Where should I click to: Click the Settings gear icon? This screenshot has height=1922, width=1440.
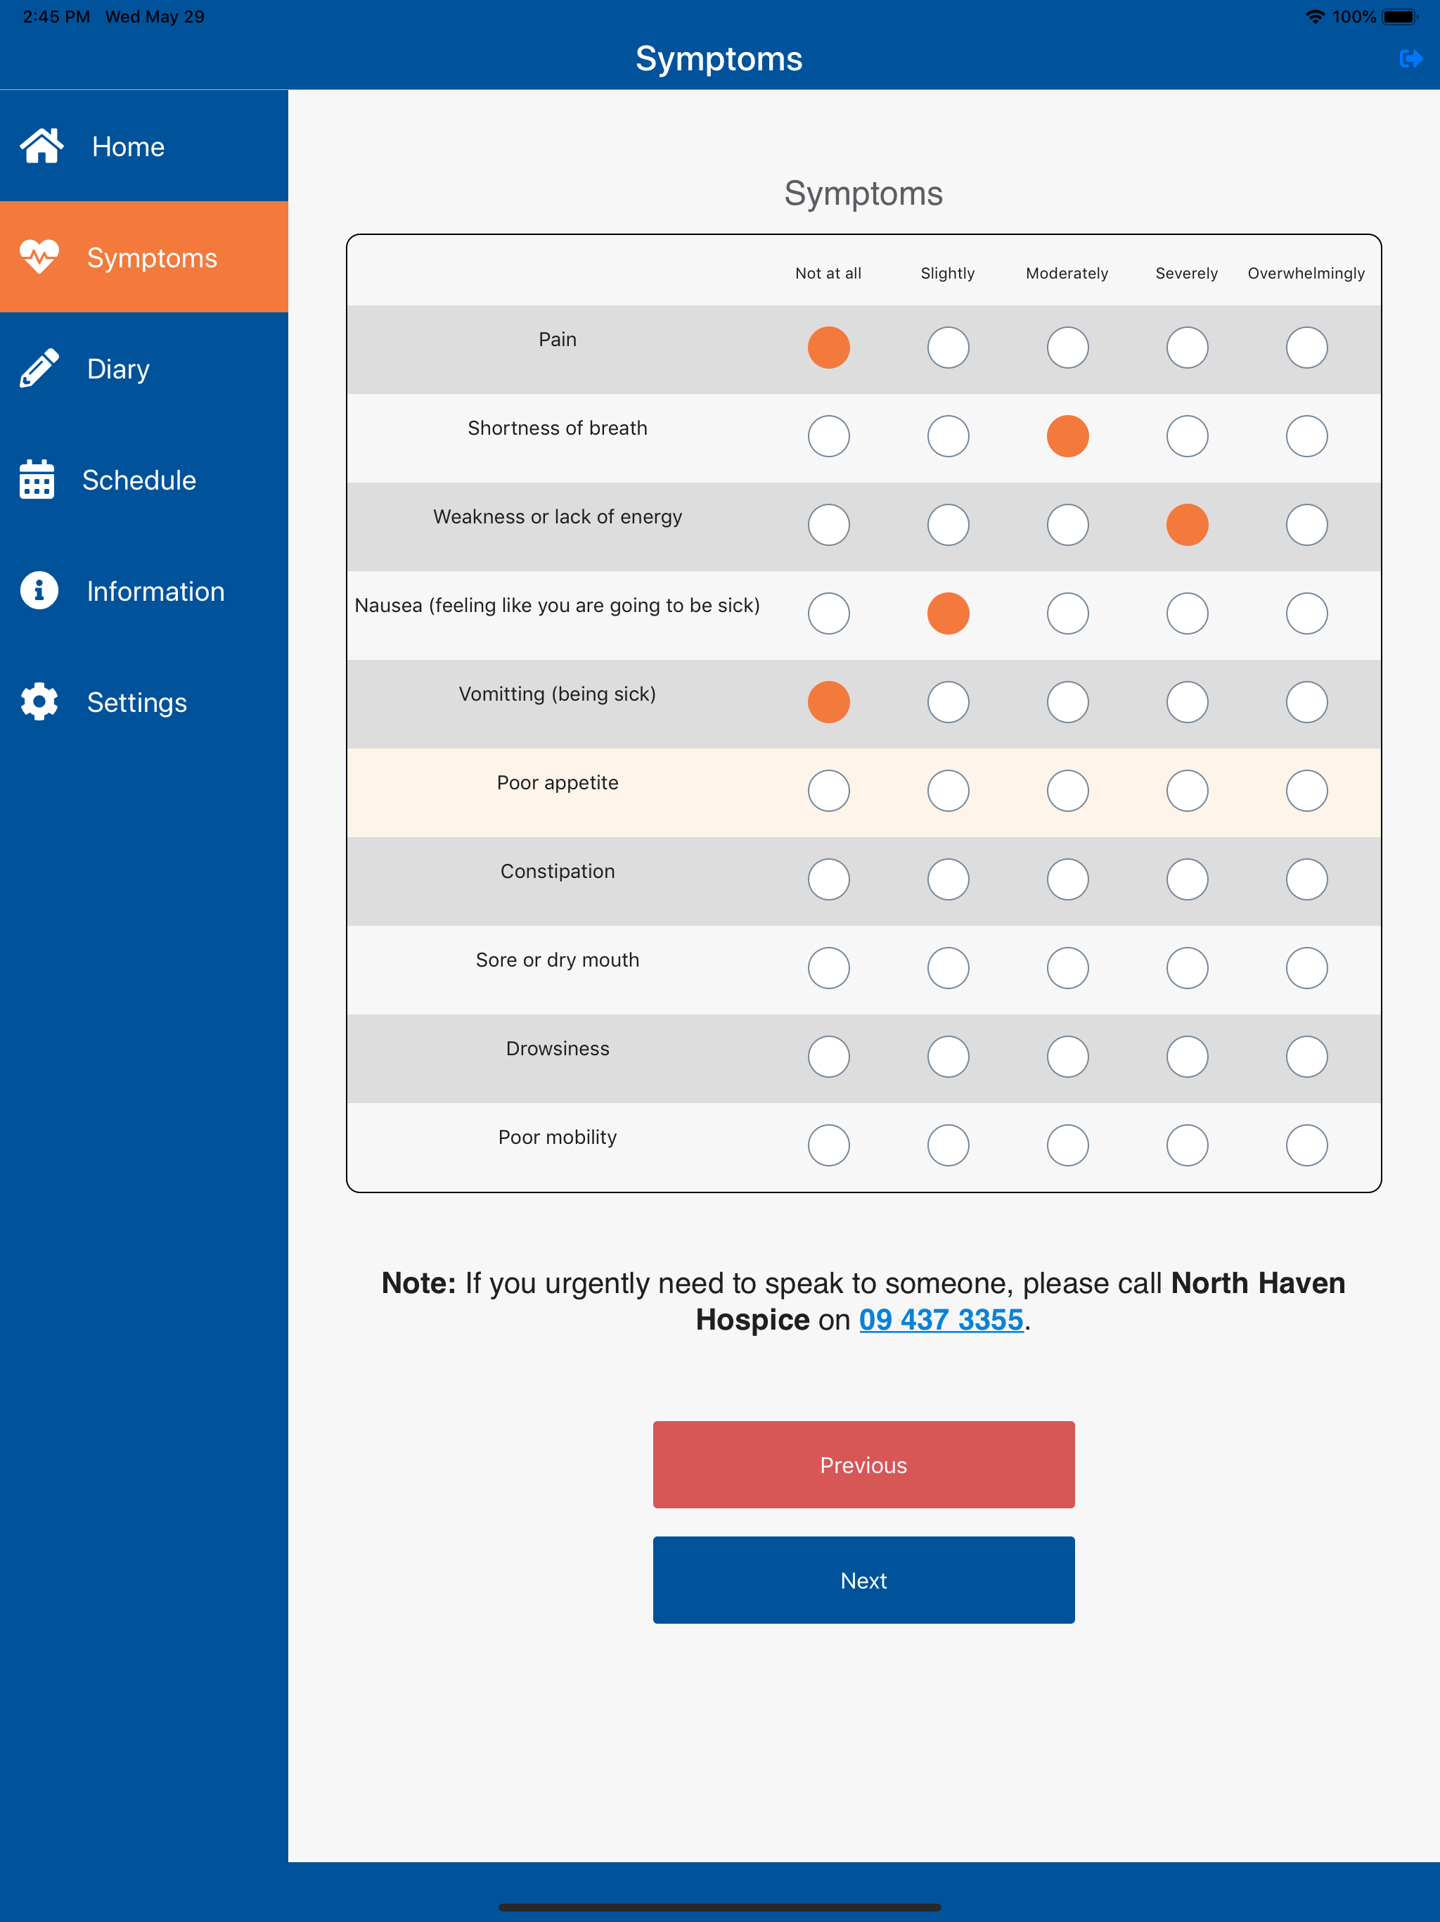pos(39,702)
